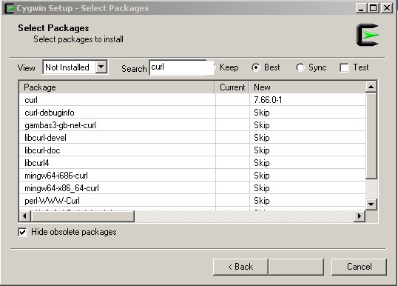The height and width of the screenshot is (286, 398).
Task: Change Skip for mingw64-x86_64-curl
Action: 262,188
